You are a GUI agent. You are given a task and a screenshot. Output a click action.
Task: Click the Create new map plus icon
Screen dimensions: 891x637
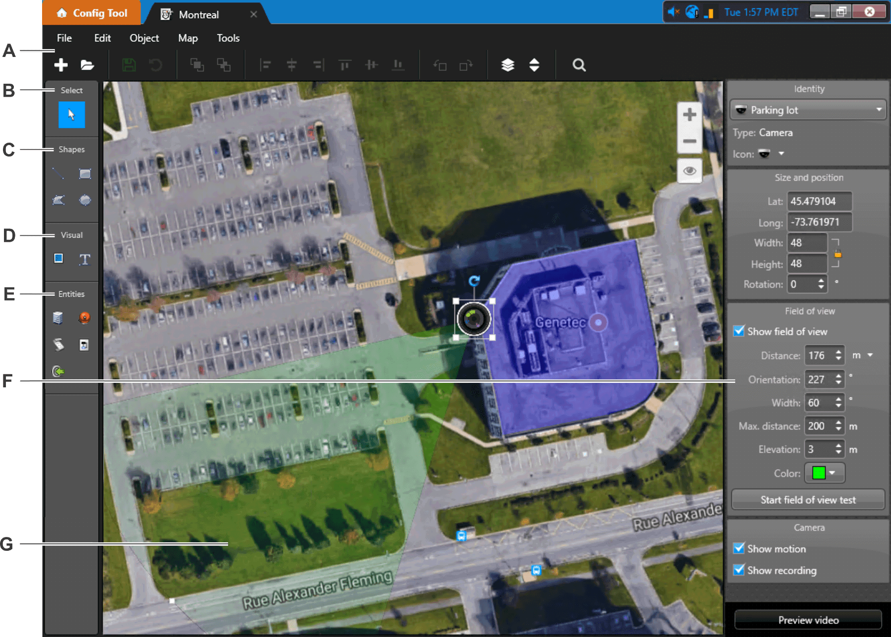(x=61, y=65)
